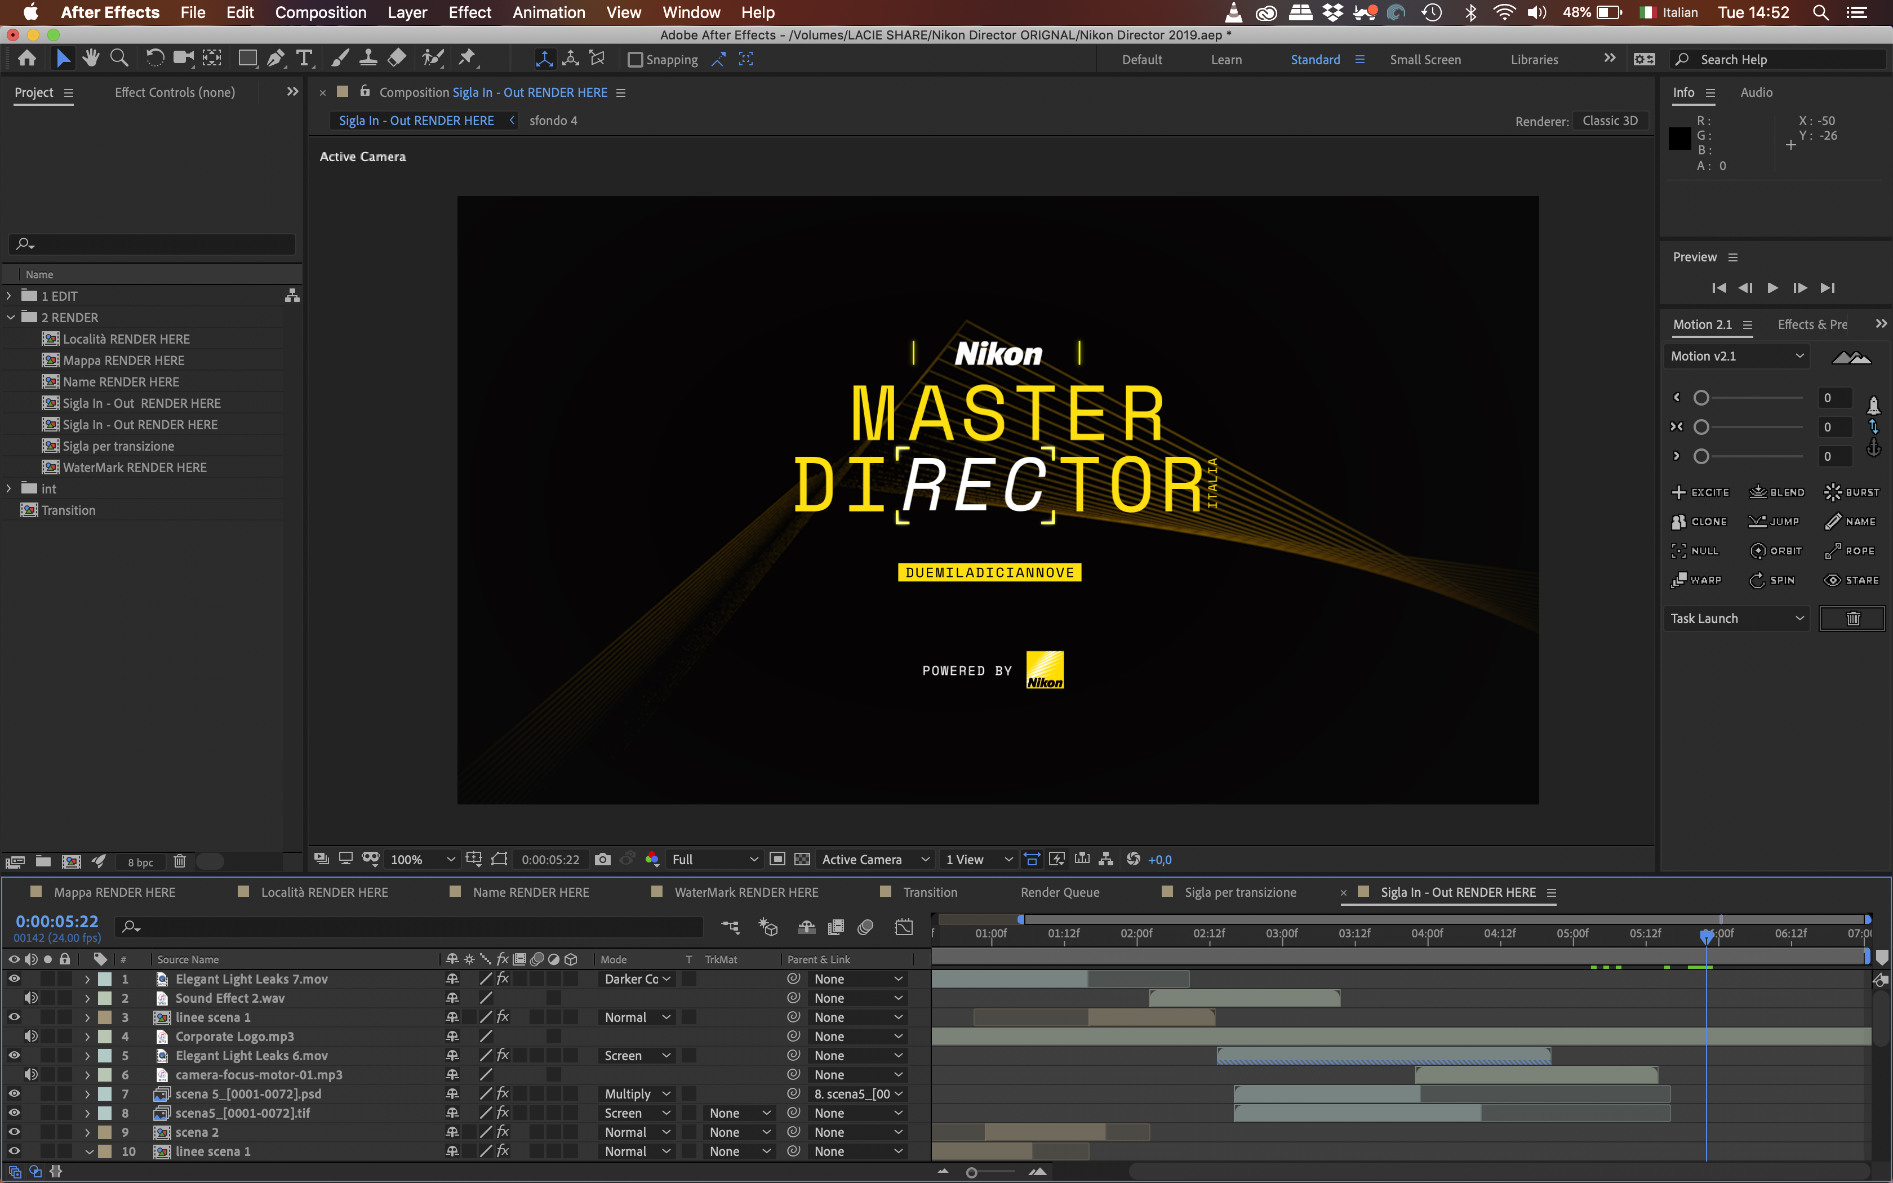Open the 1 View layout dropdown
The width and height of the screenshot is (1893, 1183).
pos(979,859)
